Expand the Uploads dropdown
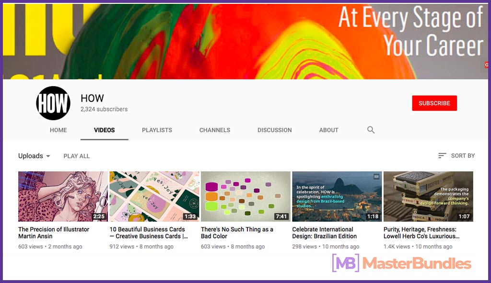The image size is (491, 283). (34, 156)
